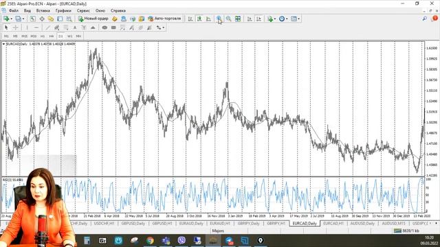Toggle the Terminal panel icon
This screenshot has height=247, width=440.
coord(60,19)
